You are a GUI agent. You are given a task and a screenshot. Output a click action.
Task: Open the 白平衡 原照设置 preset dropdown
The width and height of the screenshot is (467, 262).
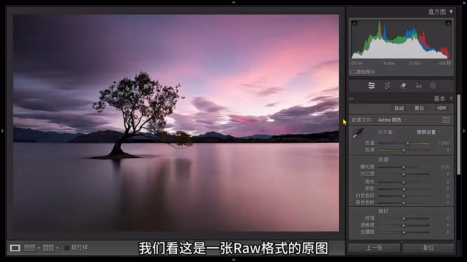coord(428,132)
